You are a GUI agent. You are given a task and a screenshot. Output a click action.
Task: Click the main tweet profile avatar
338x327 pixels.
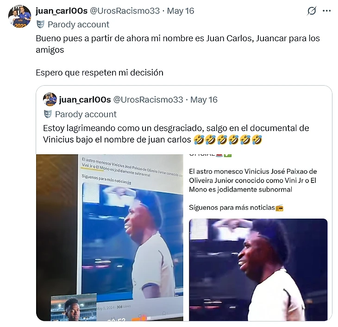19,17
